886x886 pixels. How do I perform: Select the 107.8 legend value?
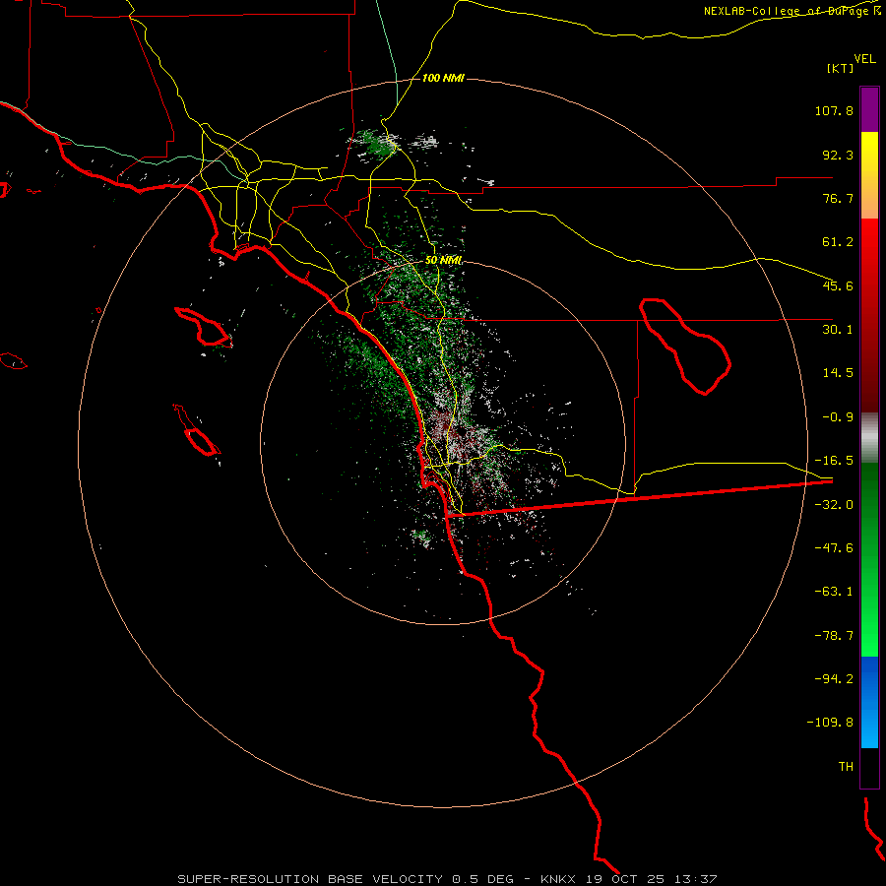pos(834,110)
